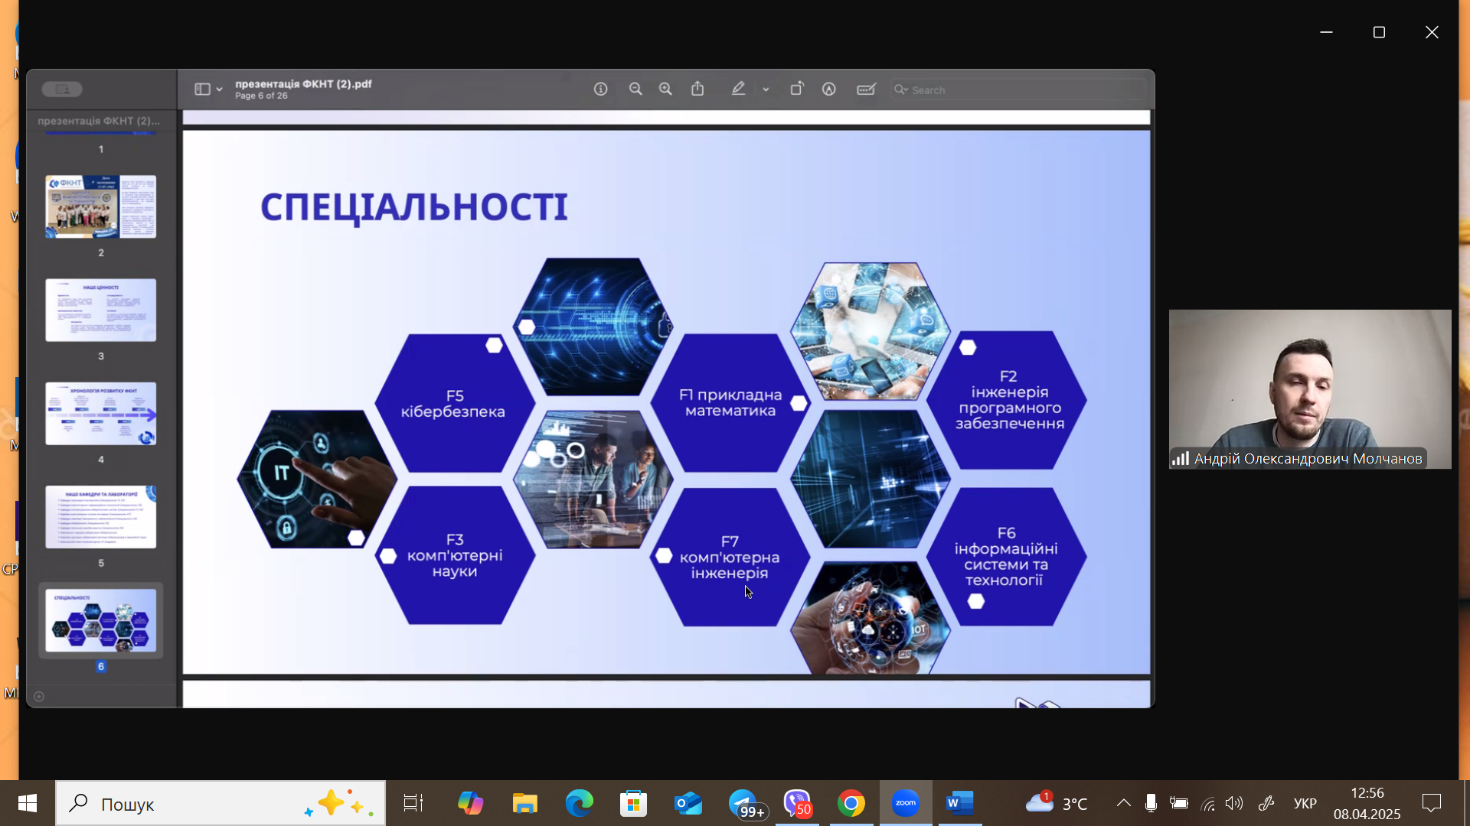
Task: Expand the sidebar view options chevron
Action: click(x=220, y=89)
